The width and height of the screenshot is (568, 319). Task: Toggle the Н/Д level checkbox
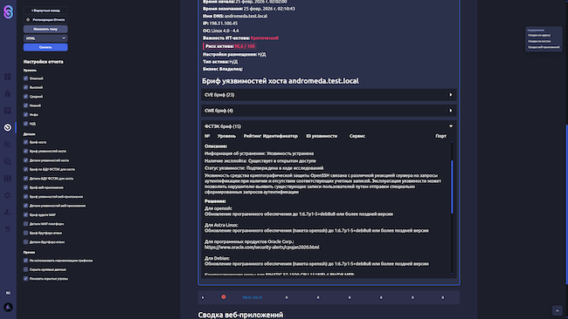click(x=25, y=124)
